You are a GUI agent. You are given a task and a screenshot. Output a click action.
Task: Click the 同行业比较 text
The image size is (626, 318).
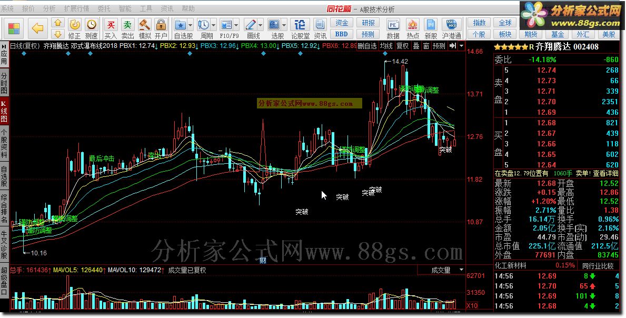598,265
